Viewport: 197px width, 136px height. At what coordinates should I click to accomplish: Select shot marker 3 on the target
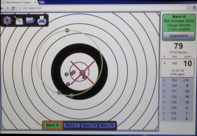[67, 30]
